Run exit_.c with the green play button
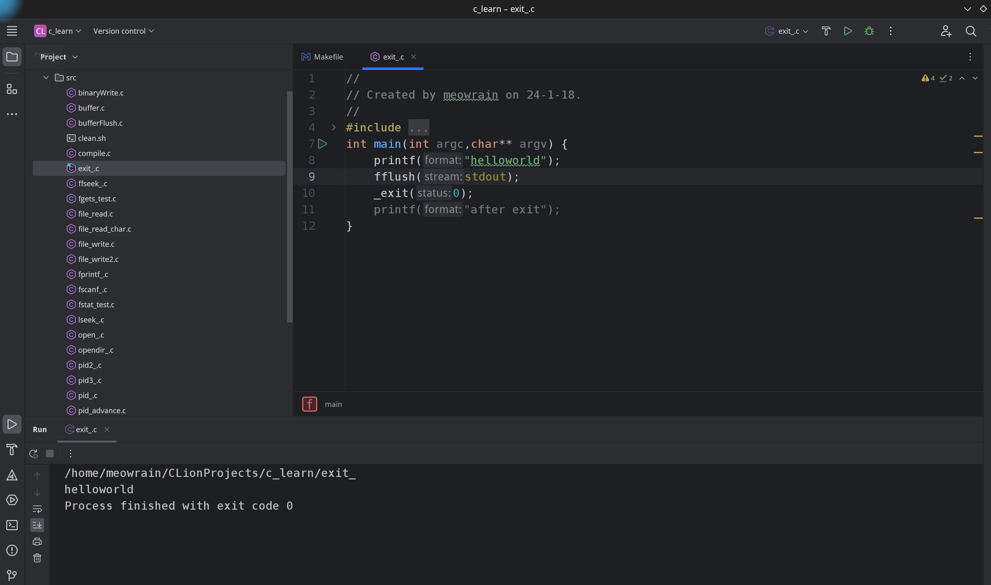This screenshot has width=991, height=585. (847, 31)
